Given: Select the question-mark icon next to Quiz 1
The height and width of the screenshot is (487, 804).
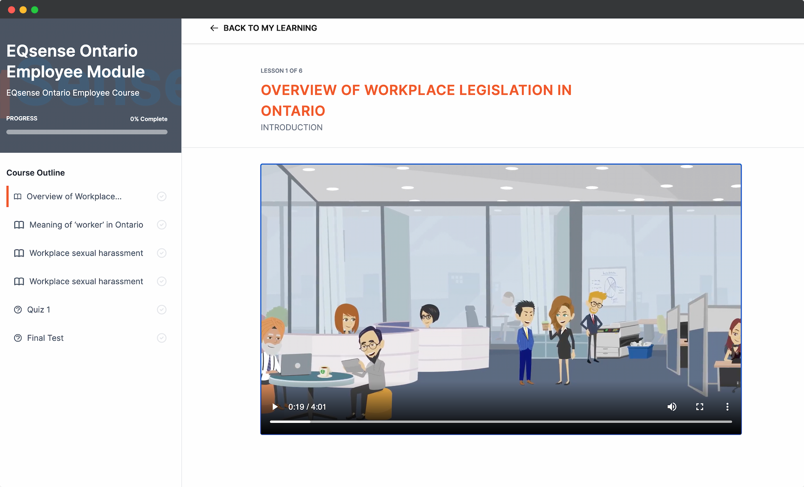Looking at the screenshot, I should (x=18, y=309).
